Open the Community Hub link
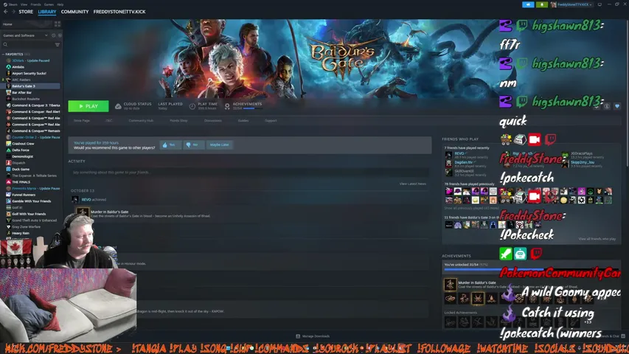 click(141, 120)
